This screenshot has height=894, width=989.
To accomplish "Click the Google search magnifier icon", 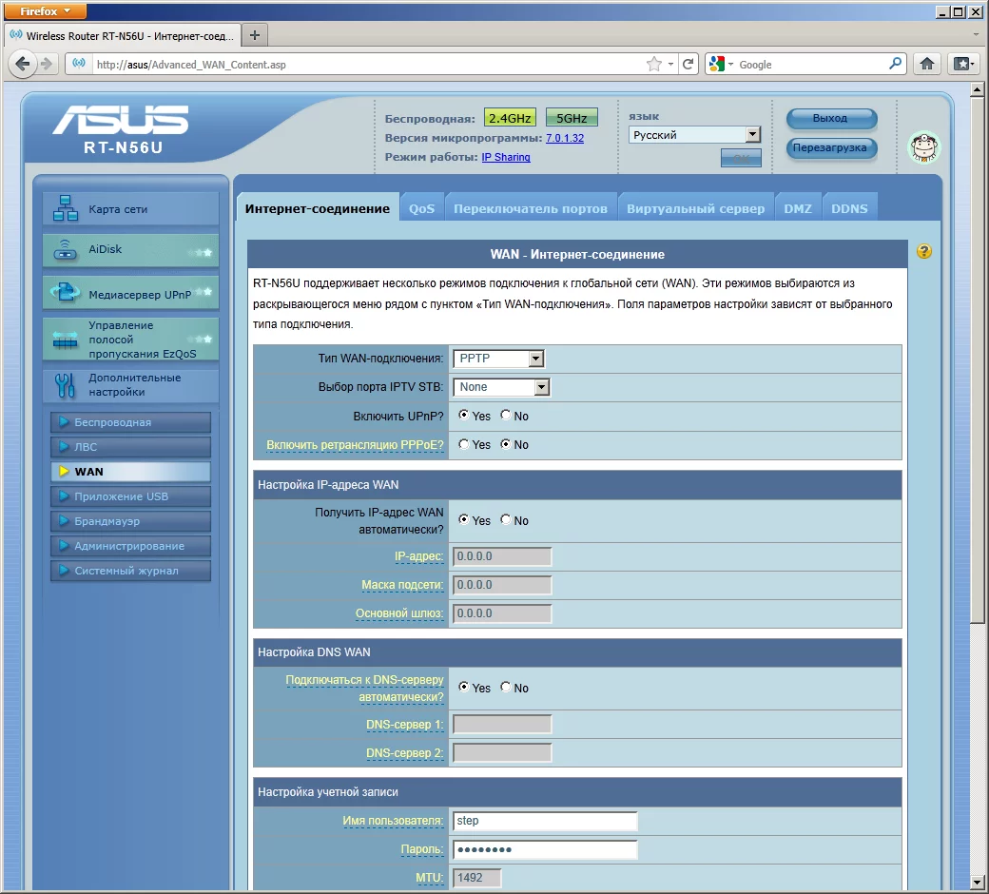I will pyautogui.click(x=895, y=64).
